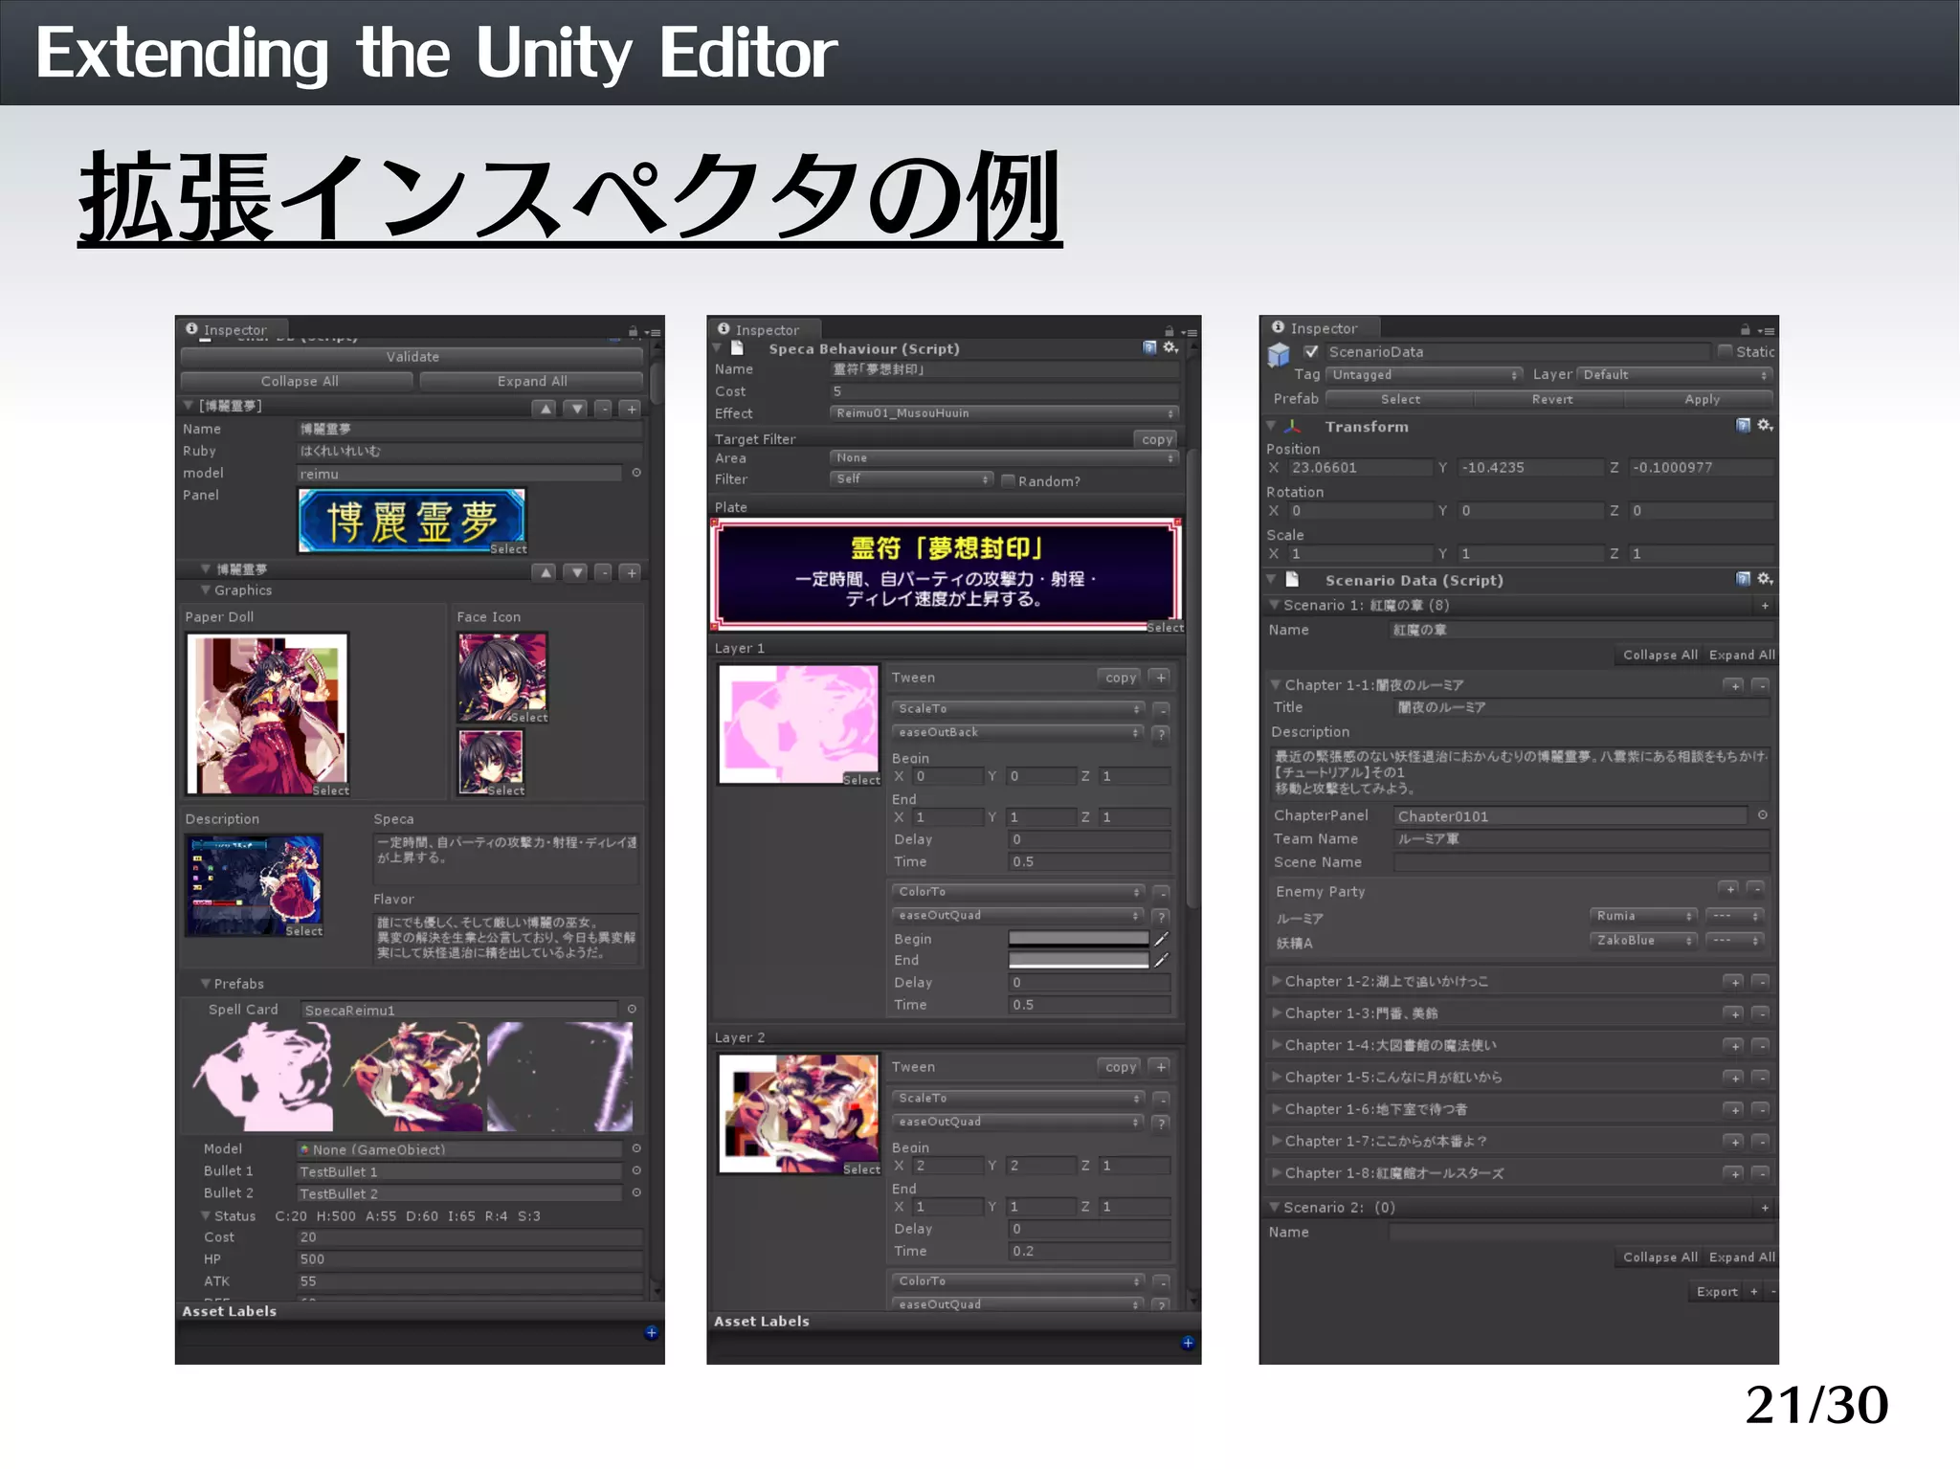1960x1469 pixels.
Task: Click Layer 2 Tween copy button
Action: coord(1120,1067)
